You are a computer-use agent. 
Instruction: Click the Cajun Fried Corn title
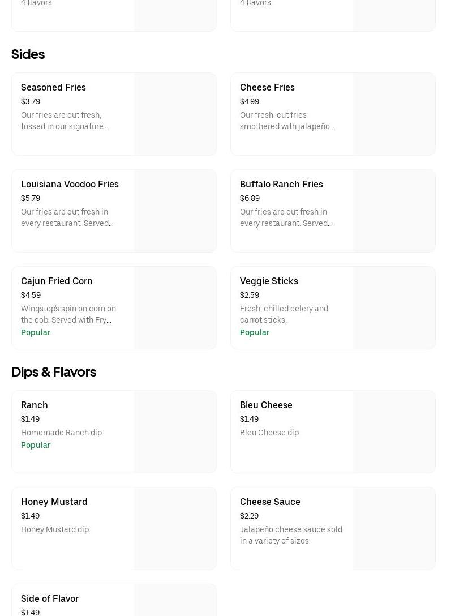click(x=57, y=281)
